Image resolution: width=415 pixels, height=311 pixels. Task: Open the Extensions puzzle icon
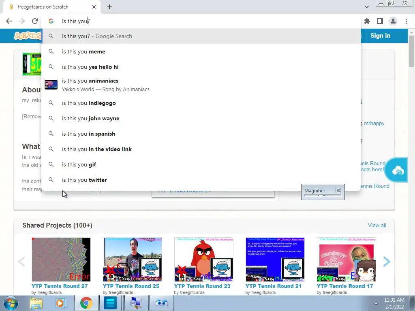pyautogui.click(x=367, y=21)
